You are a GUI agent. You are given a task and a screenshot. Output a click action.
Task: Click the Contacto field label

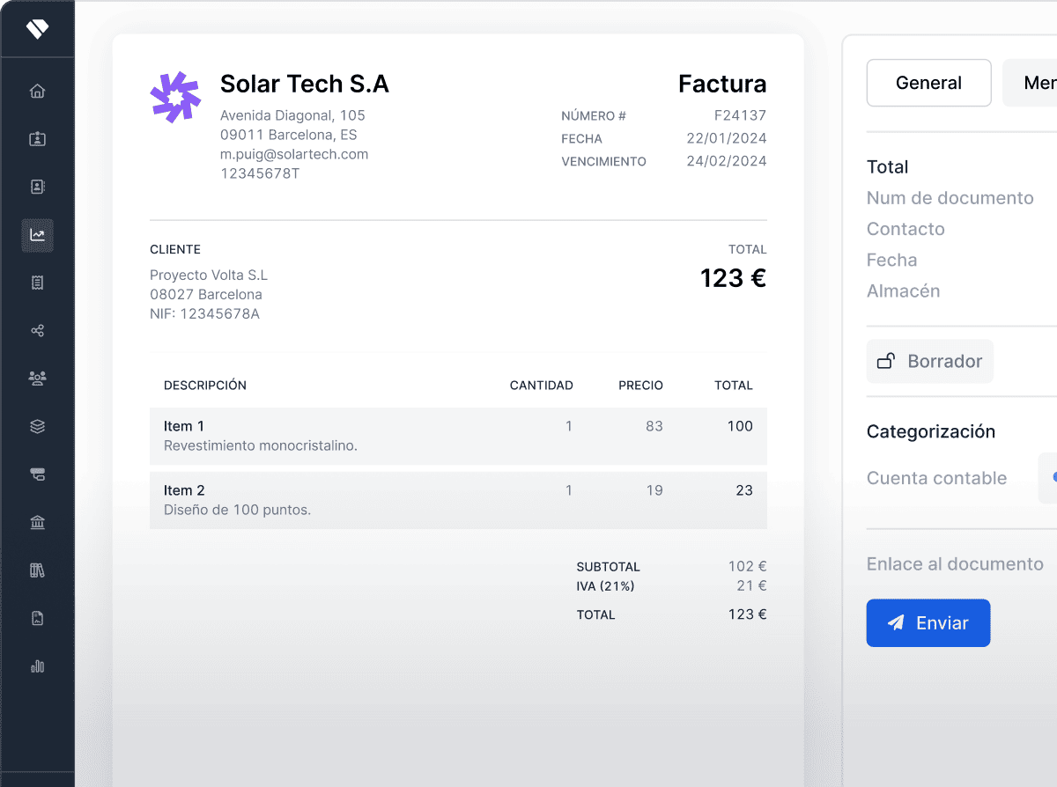point(905,229)
